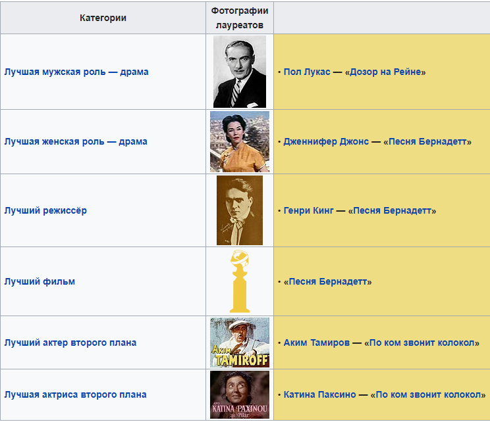Open «Лучшая мужская роль — драма» category link
The height and width of the screenshot is (422, 490).
tap(76, 72)
